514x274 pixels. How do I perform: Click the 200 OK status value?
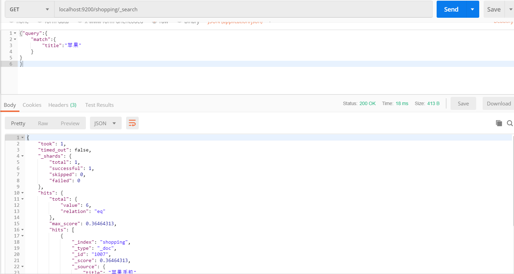pos(367,103)
